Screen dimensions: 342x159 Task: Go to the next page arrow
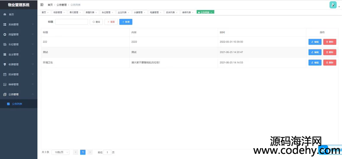tap(90, 152)
